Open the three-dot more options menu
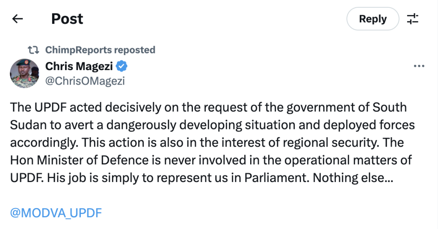 tap(419, 66)
